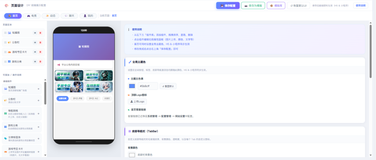
Task: Switch to the 电竞 page tab
Action: [32, 16]
